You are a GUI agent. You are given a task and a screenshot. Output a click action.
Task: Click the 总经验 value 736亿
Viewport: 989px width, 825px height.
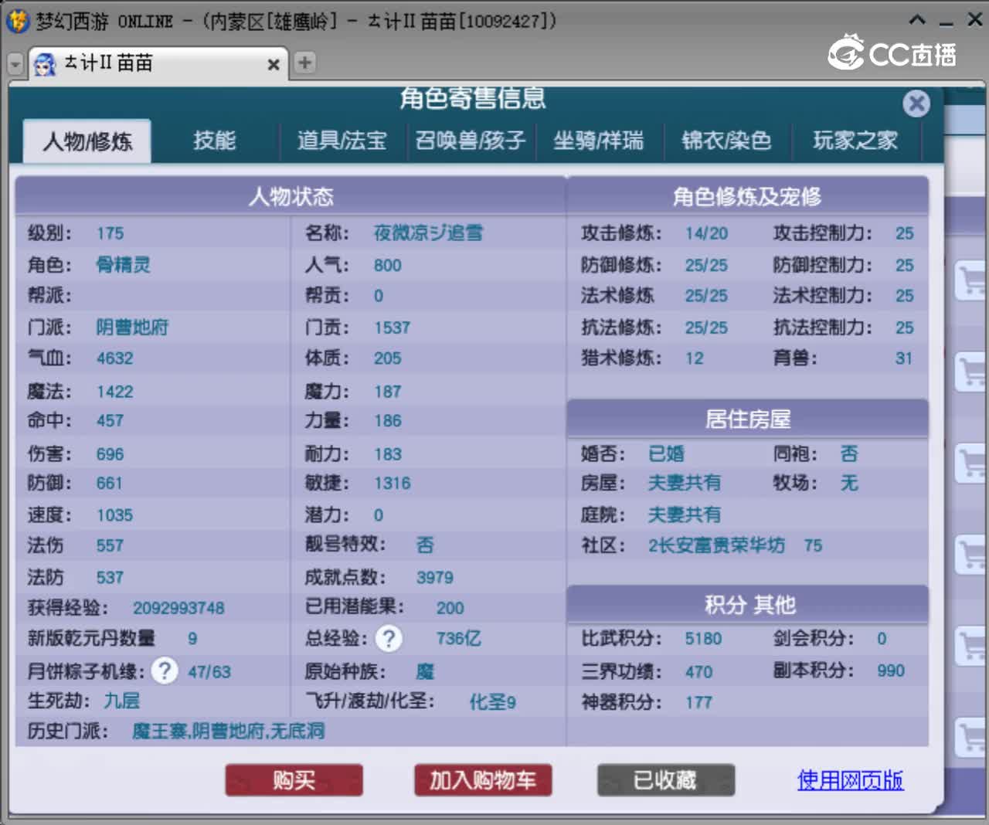coord(458,638)
